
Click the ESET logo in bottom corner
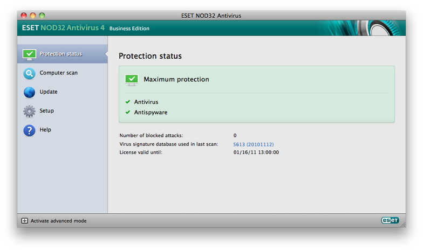[390, 220]
